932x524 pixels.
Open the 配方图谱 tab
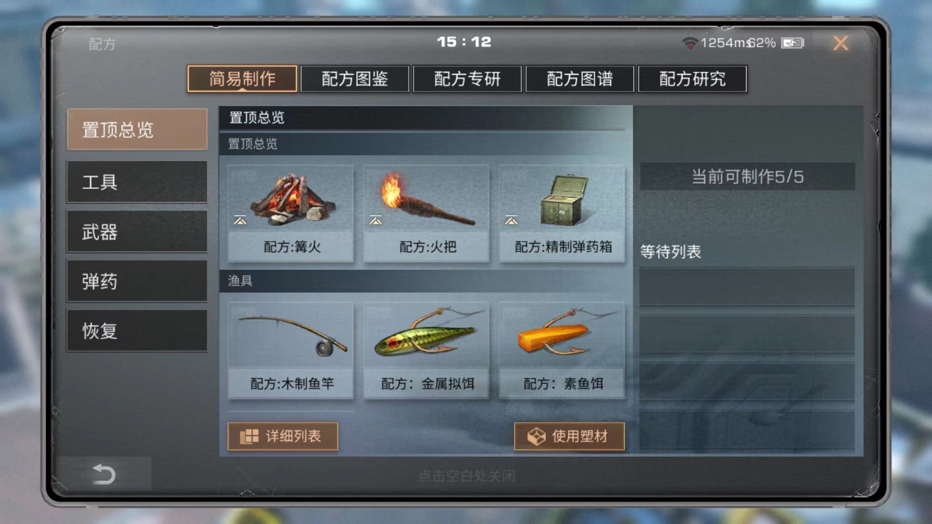(580, 78)
